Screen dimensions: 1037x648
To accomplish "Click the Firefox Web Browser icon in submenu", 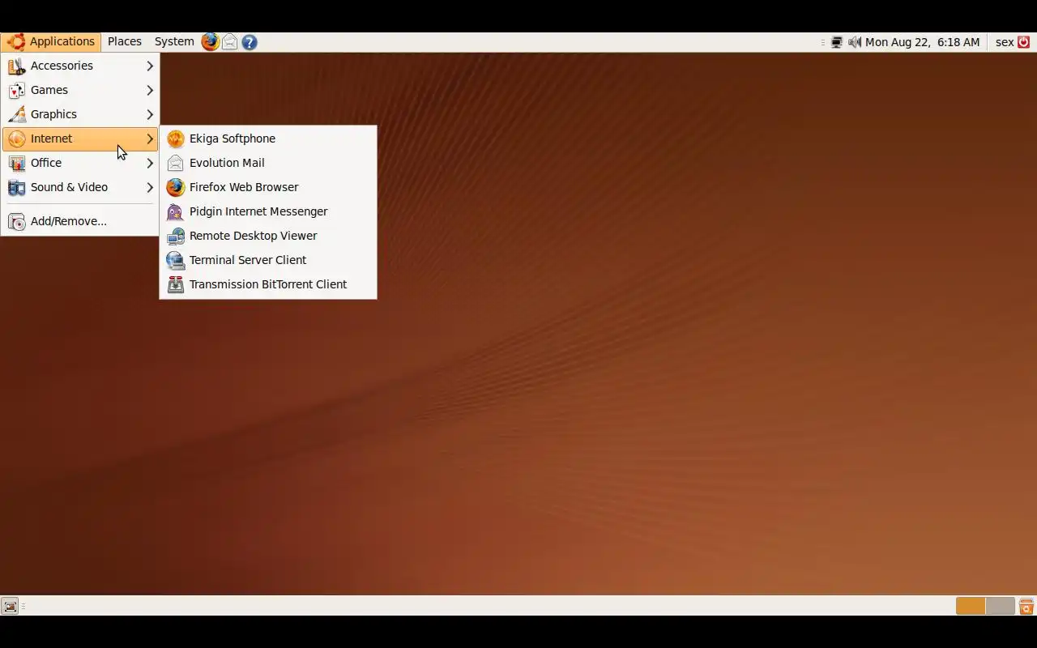I will point(176,187).
